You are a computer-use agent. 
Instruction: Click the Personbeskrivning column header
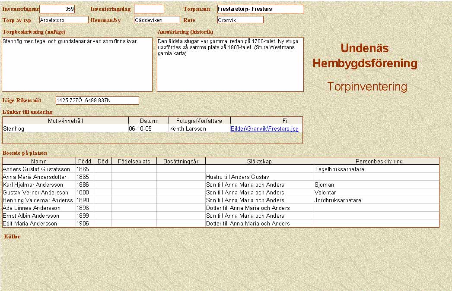376,161
